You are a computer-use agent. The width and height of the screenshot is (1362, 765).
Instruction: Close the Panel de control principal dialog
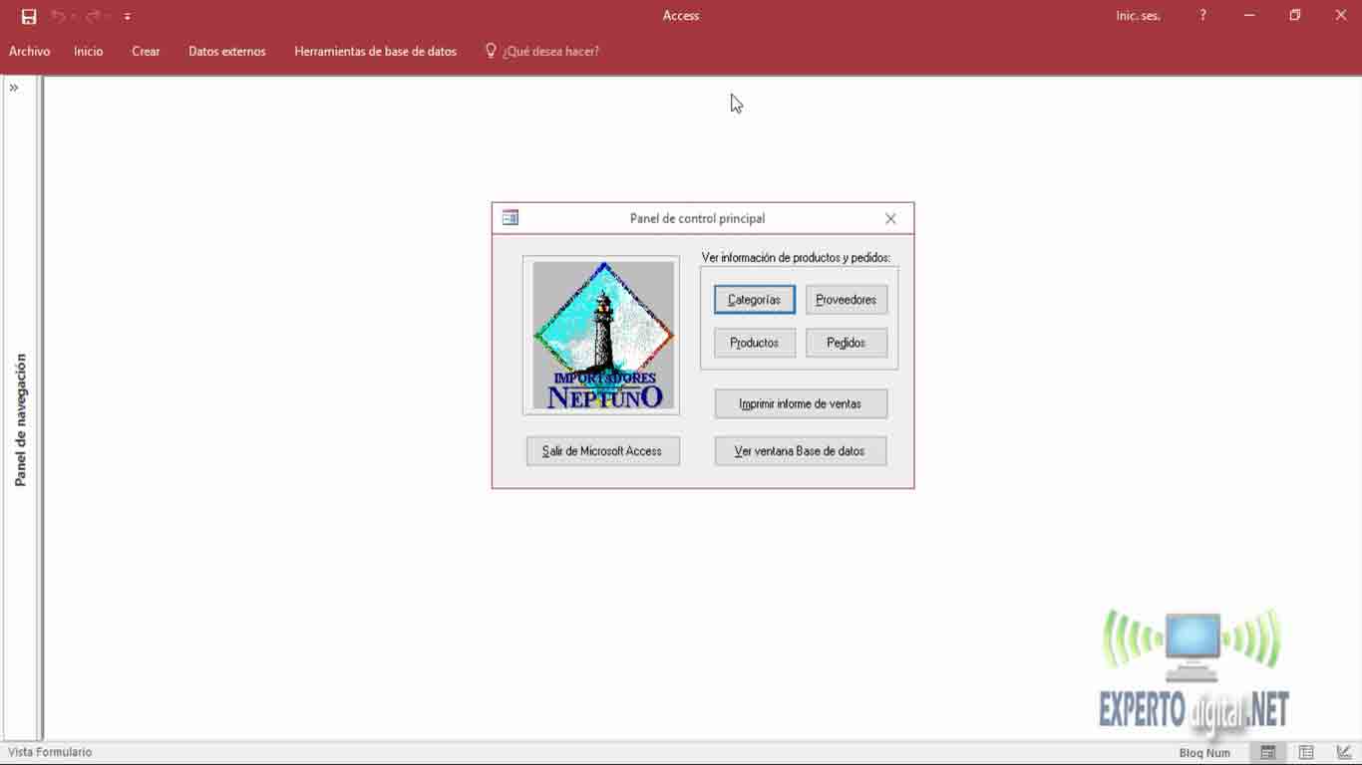pos(890,218)
